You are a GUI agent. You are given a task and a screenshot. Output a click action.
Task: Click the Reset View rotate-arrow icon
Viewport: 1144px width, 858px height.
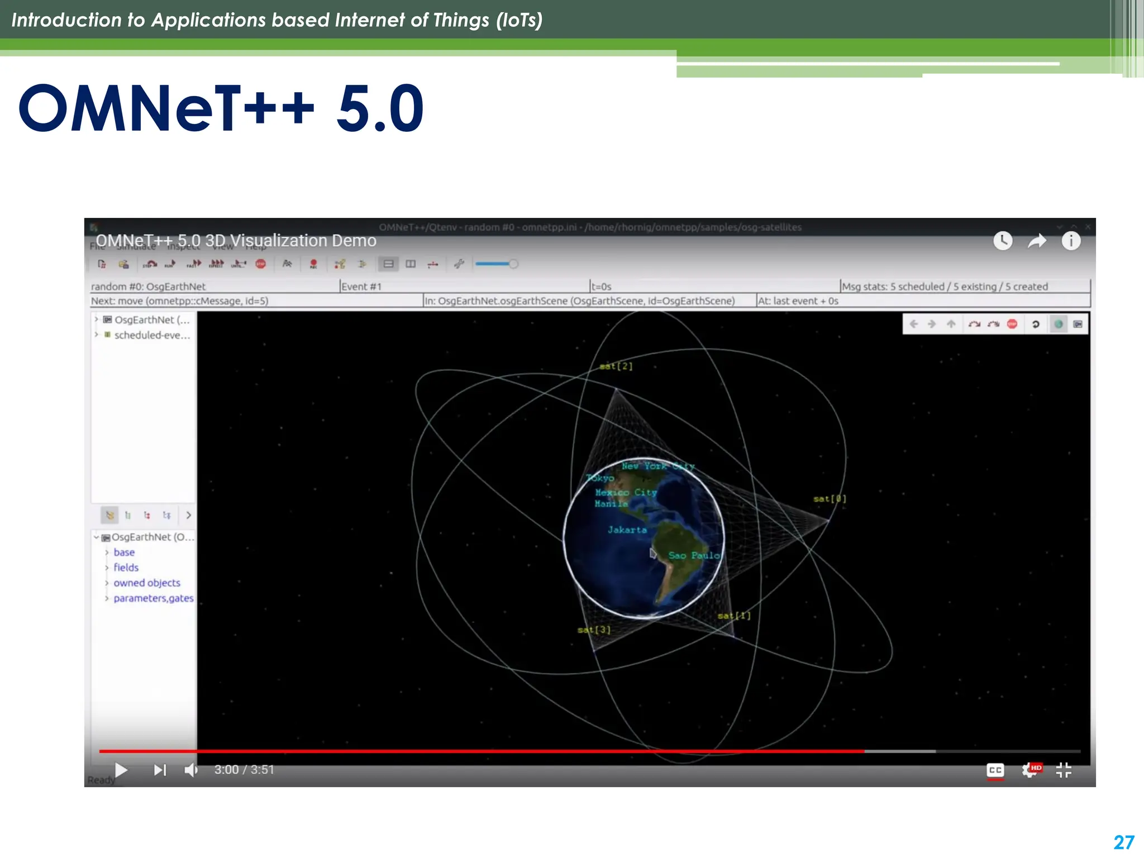click(1036, 324)
